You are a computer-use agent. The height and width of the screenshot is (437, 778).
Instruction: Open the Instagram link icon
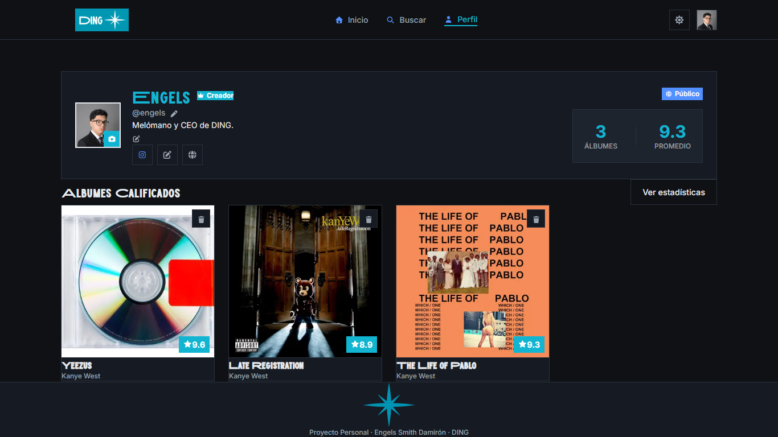click(x=142, y=155)
